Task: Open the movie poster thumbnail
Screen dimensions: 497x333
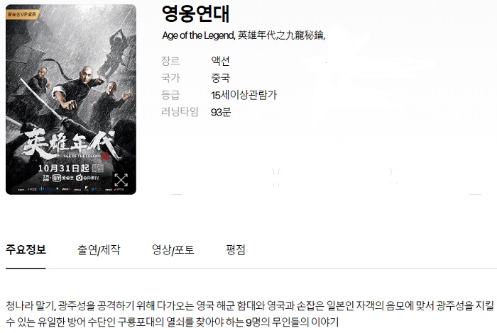Action: point(71,99)
